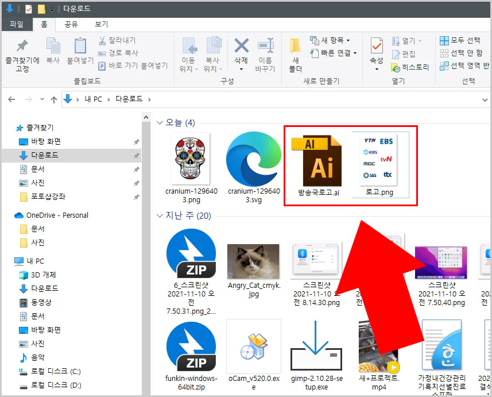Create 새 폴더 (New folder)
The height and width of the screenshot is (397, 492).
[x=295, y=55]
